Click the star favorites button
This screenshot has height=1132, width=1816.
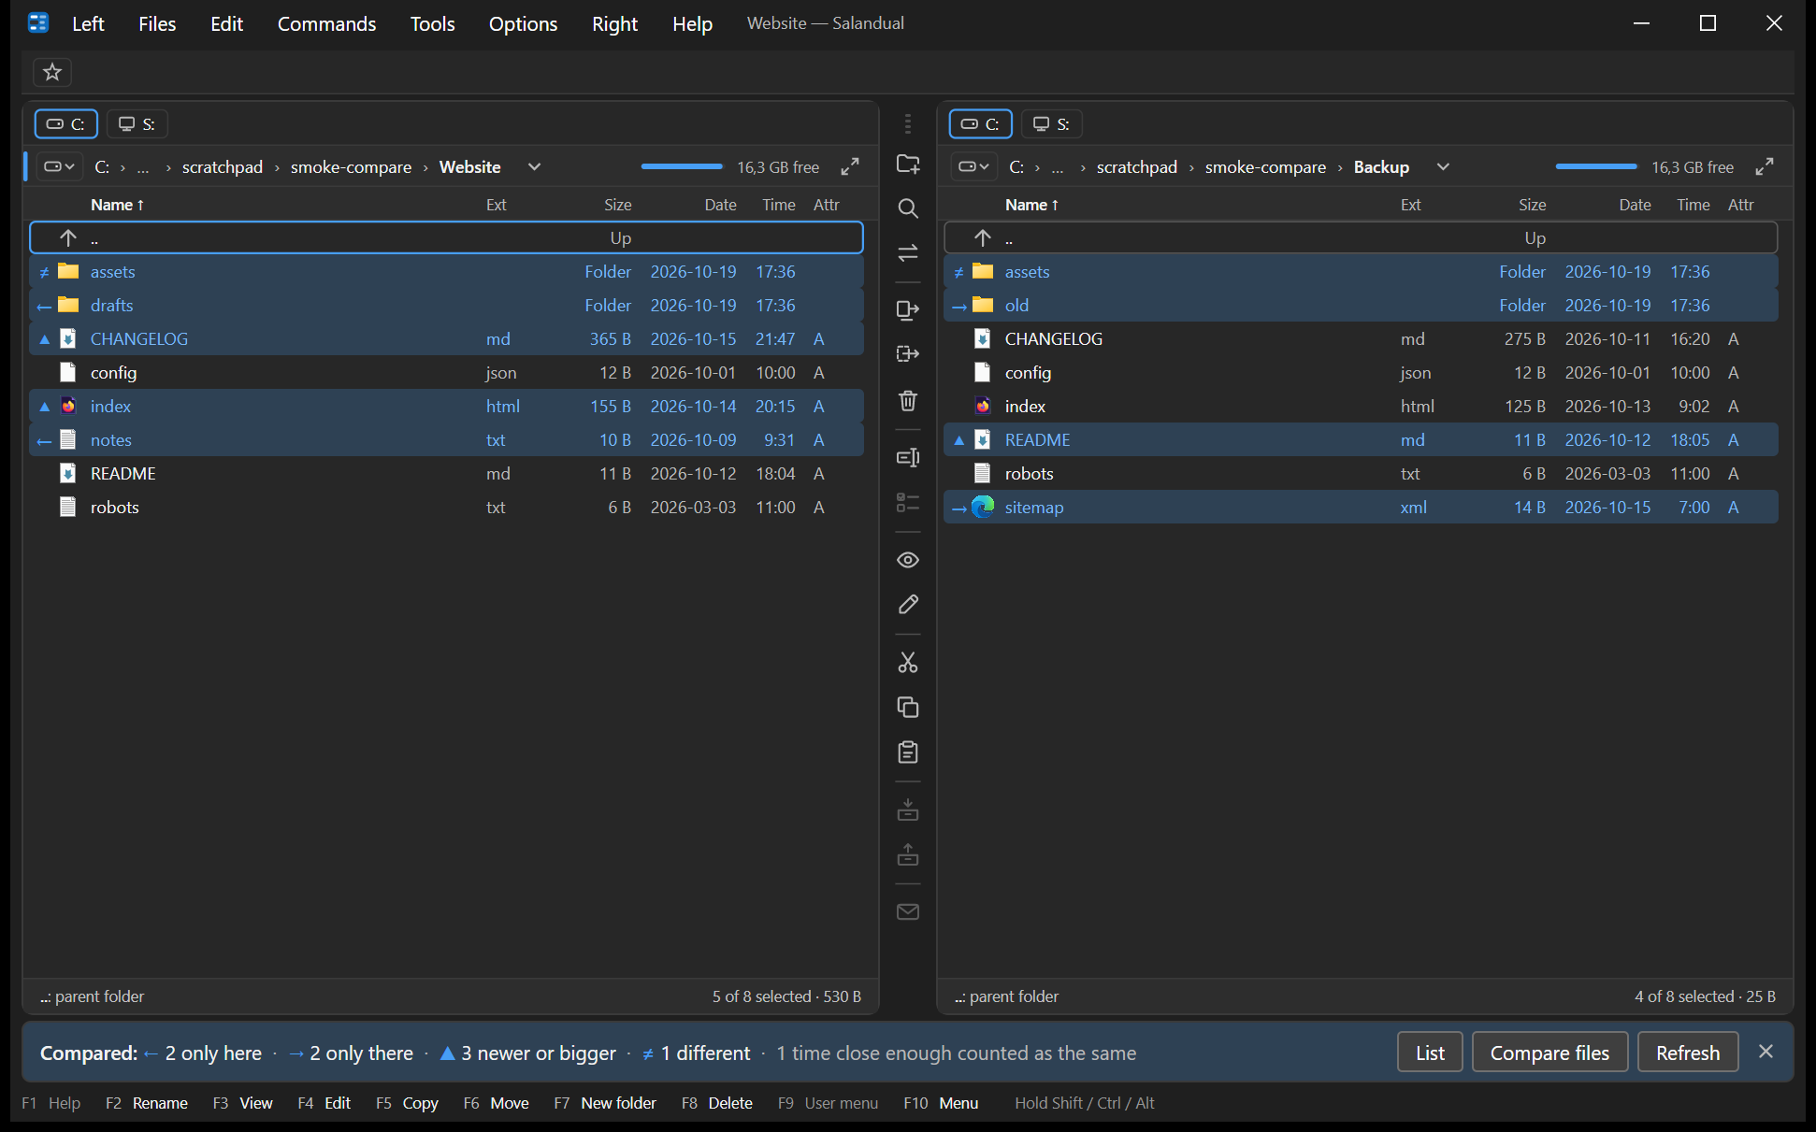[52, 72]
